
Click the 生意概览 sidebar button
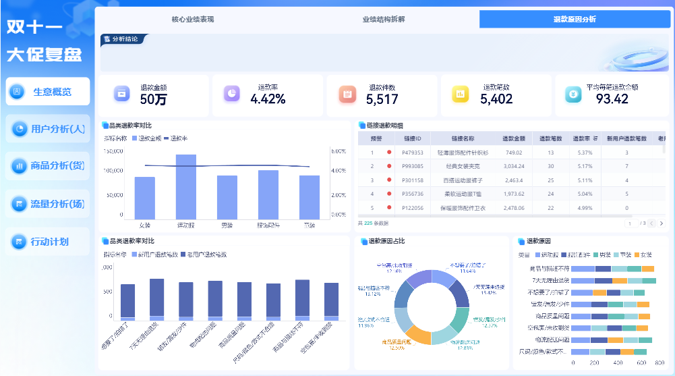point(48,91)
